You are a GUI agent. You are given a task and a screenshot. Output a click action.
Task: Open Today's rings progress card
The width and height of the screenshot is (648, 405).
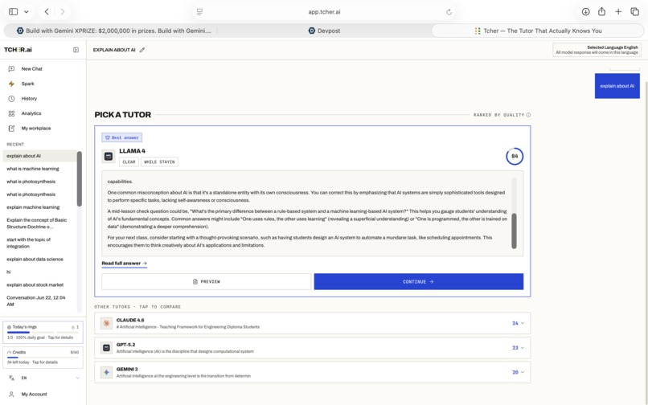(43, 332)
